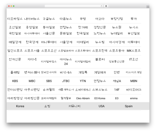This screenshot has height=132, width=156.
Task: Open the 아리랑신문 link
Action: tap(32, 98)
